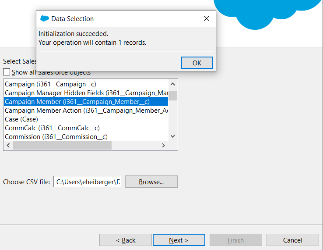Enable Show all Salesforce objects checkbox

7,72
